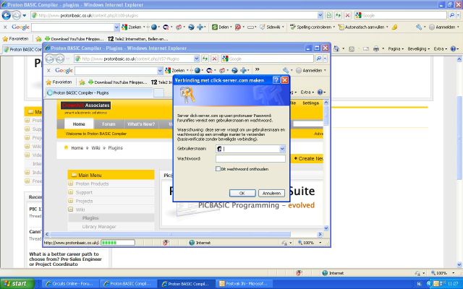
Task: Click Aanmelden on rear Google toolbar
Action: pos(442,27)
